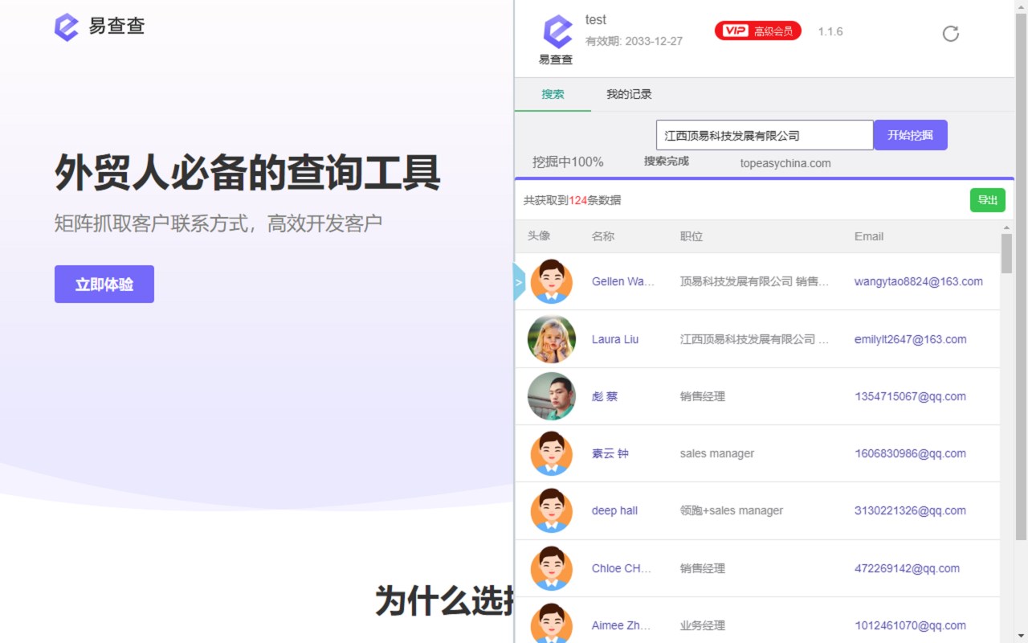Click Gellen Wa... position 顶易科技发展有限公司 销售...
Viewport: 1028px width, 643px height.
(x=755, y=281)
